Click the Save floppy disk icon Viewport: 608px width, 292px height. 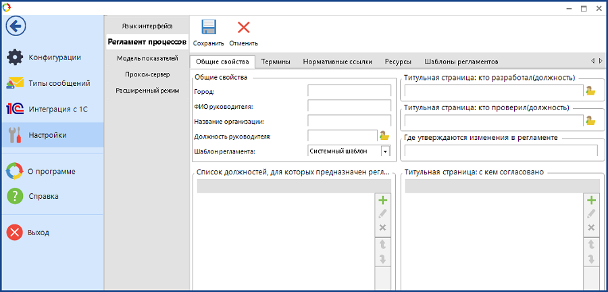(209, 28)
